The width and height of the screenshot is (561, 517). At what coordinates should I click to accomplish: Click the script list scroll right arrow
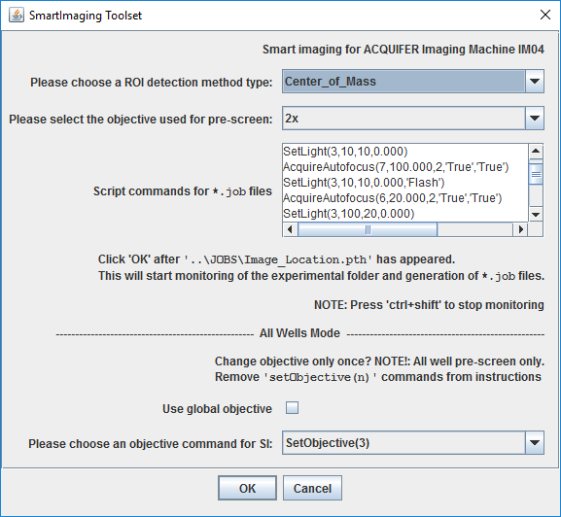point(520,229)
